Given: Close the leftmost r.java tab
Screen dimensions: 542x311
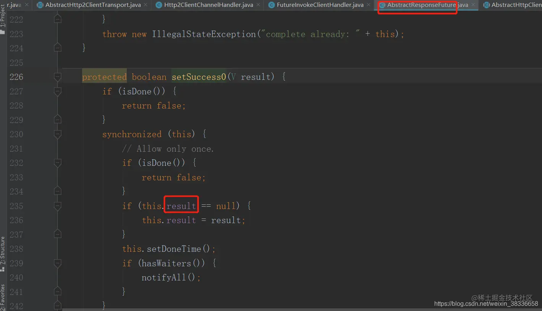Looking at the screenshot, I should (27, 5).
